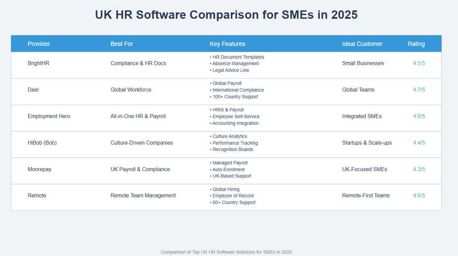
Task: Click BrightHR's 4.5/5 rating
Action: (419, 63)
